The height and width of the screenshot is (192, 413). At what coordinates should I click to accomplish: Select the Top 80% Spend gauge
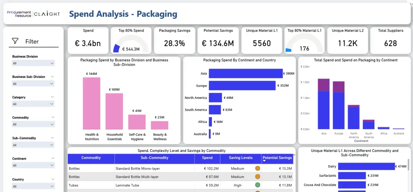131,40
